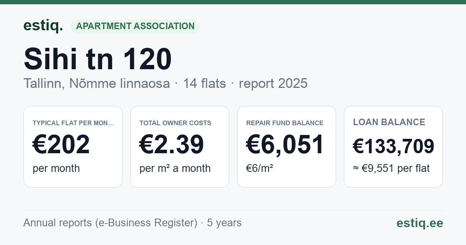The image size is (466, 245).
Task: Click the €2.39 value
Action: 172,144
